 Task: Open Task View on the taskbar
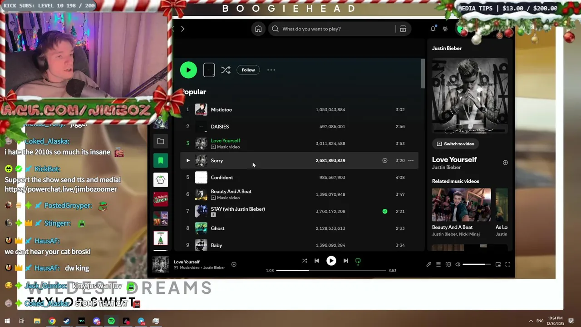pyautogui.click(x=21, y=321)
